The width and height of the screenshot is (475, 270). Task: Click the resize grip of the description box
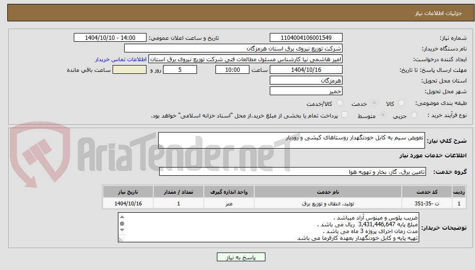point(161,146)
